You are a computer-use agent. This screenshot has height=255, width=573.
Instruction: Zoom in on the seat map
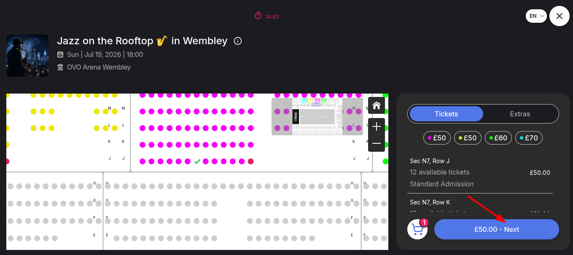tap(377, 126)
